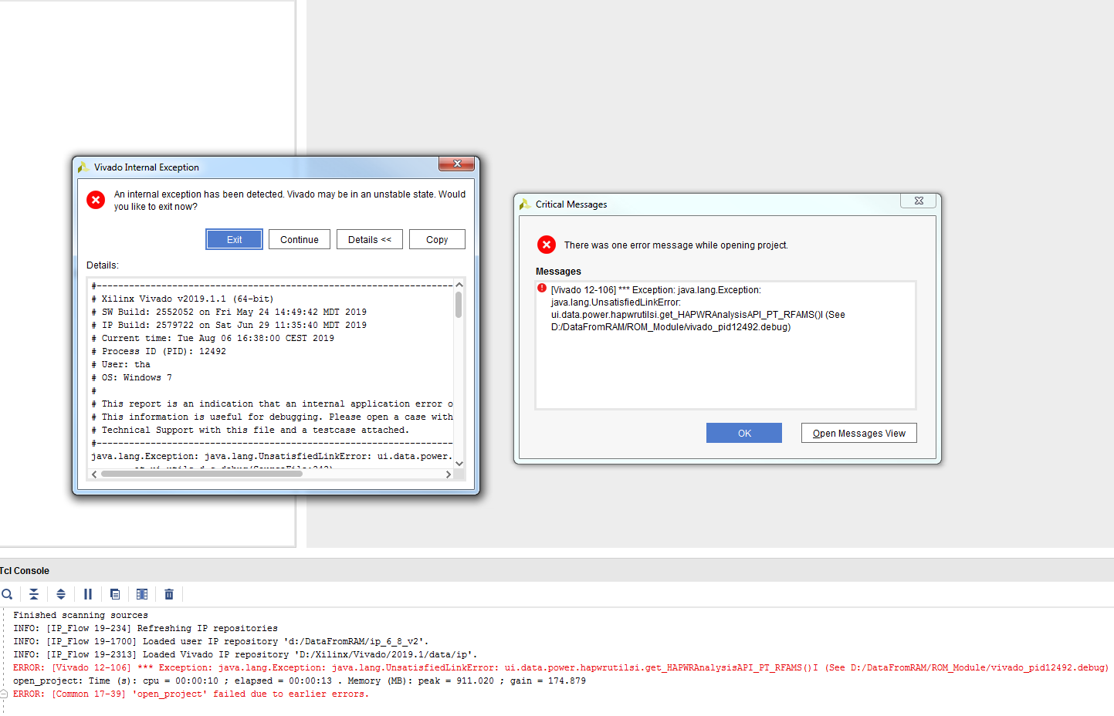This screenshot has height=716, width=1114.
Task: Click the Copy icon in Tcl Console toolbar
Action: [115, 594]
